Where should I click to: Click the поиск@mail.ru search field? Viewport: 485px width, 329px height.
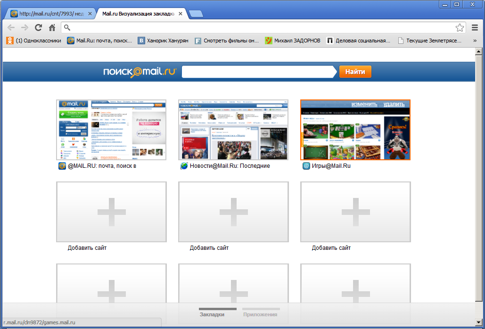pos(259,72)
